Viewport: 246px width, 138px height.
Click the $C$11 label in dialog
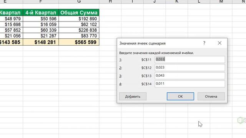pyautogui.click(x=146, y=60)
